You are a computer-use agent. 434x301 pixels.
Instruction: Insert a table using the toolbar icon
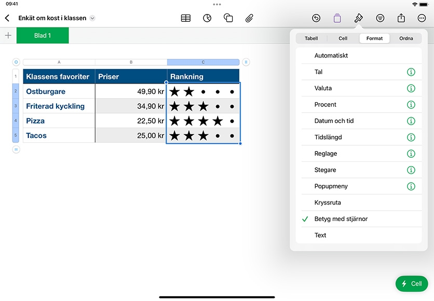pos(186,18)
